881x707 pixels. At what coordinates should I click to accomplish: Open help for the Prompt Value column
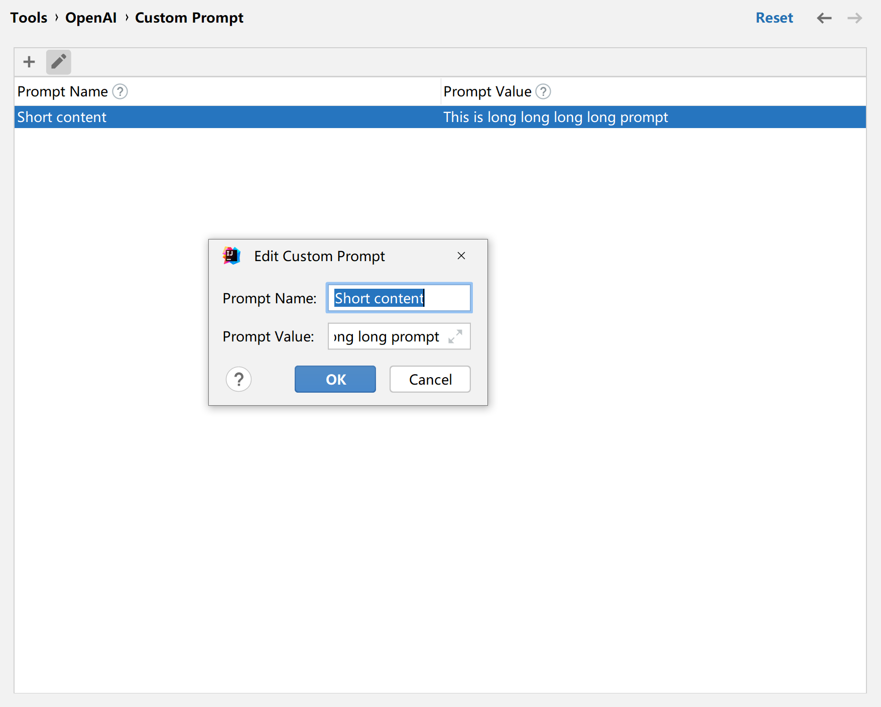point(544,91)
